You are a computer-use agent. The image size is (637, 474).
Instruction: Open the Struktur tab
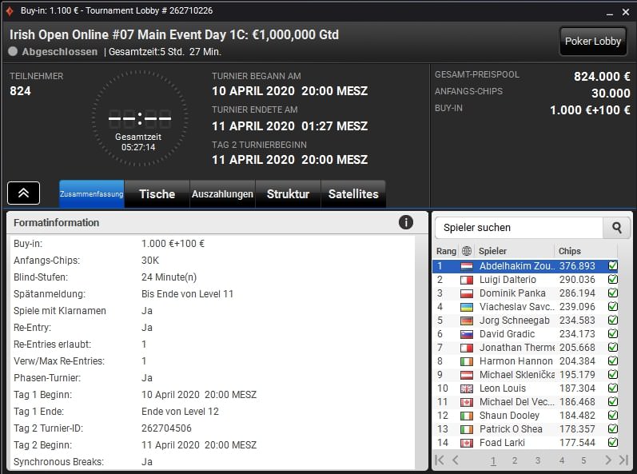[288, 194]
